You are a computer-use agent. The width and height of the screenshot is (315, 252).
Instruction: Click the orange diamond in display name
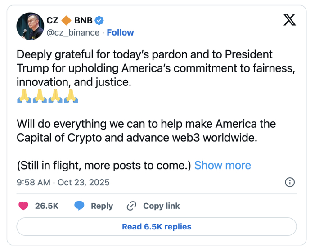coord(66,20)
